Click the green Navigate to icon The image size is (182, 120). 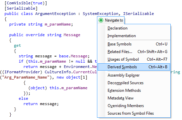(x=101, y=20)
